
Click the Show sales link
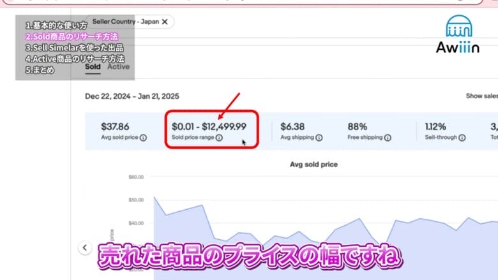pyautogui.click(x=482, y=96)
